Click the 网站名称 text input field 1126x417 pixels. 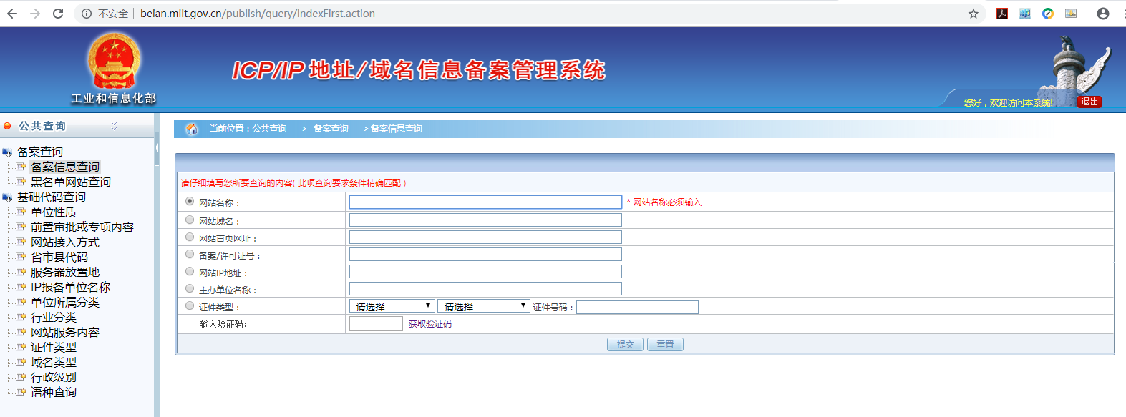point(485,202)
